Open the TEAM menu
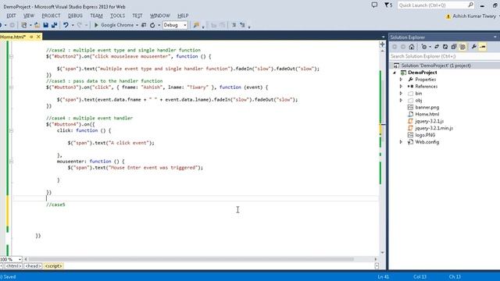This screenshot has height=281, width=500. pyautogui.click(x=96, y=16)
